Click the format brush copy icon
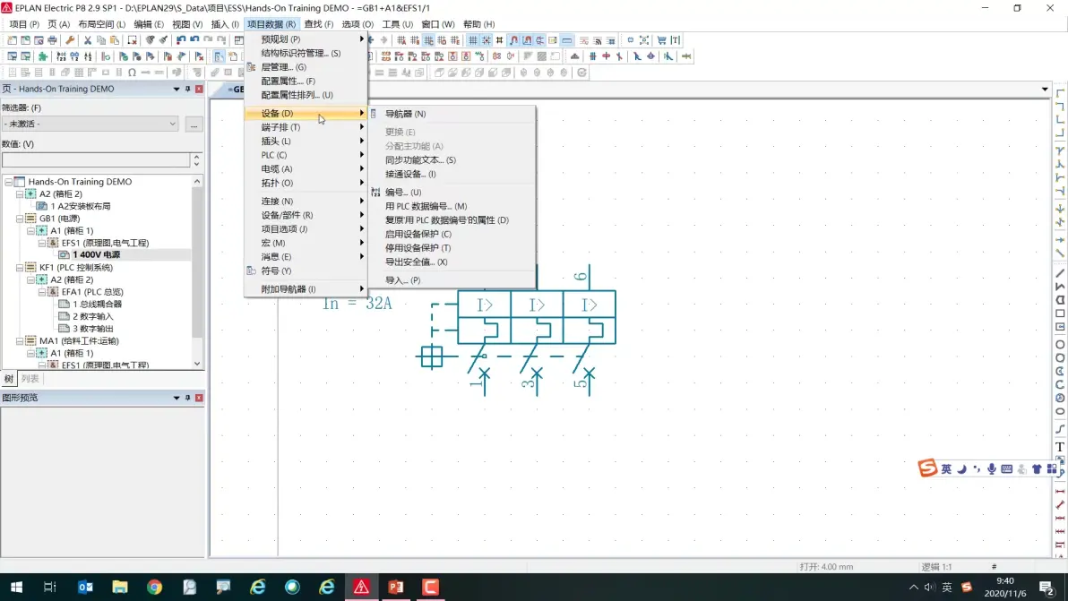The width and height of the screenshot is (1068, 601). tap(150, 40)
